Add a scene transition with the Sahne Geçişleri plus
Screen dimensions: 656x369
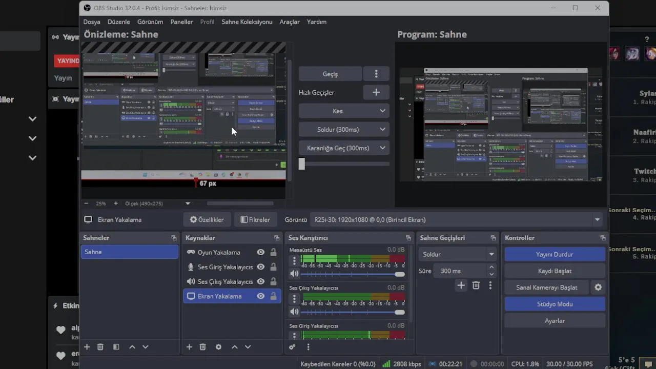coord(461,285)
